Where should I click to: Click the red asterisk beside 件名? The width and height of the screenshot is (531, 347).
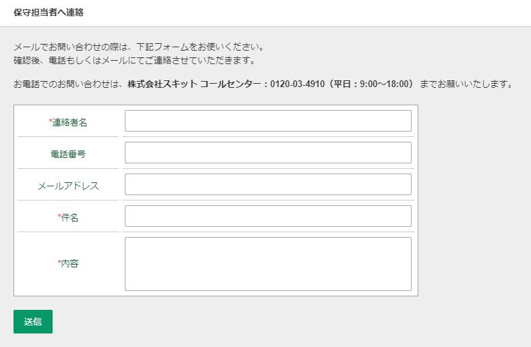tap(59, 217)
